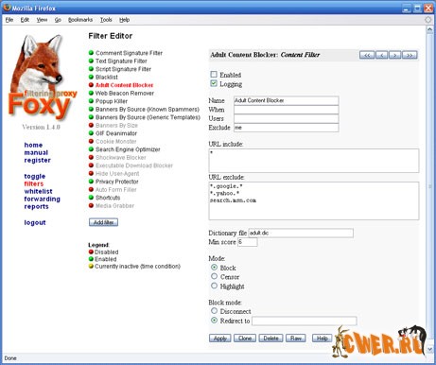Click red dot beside Auto Form Filler
This screenshot has height=365, width=436.
91,189
